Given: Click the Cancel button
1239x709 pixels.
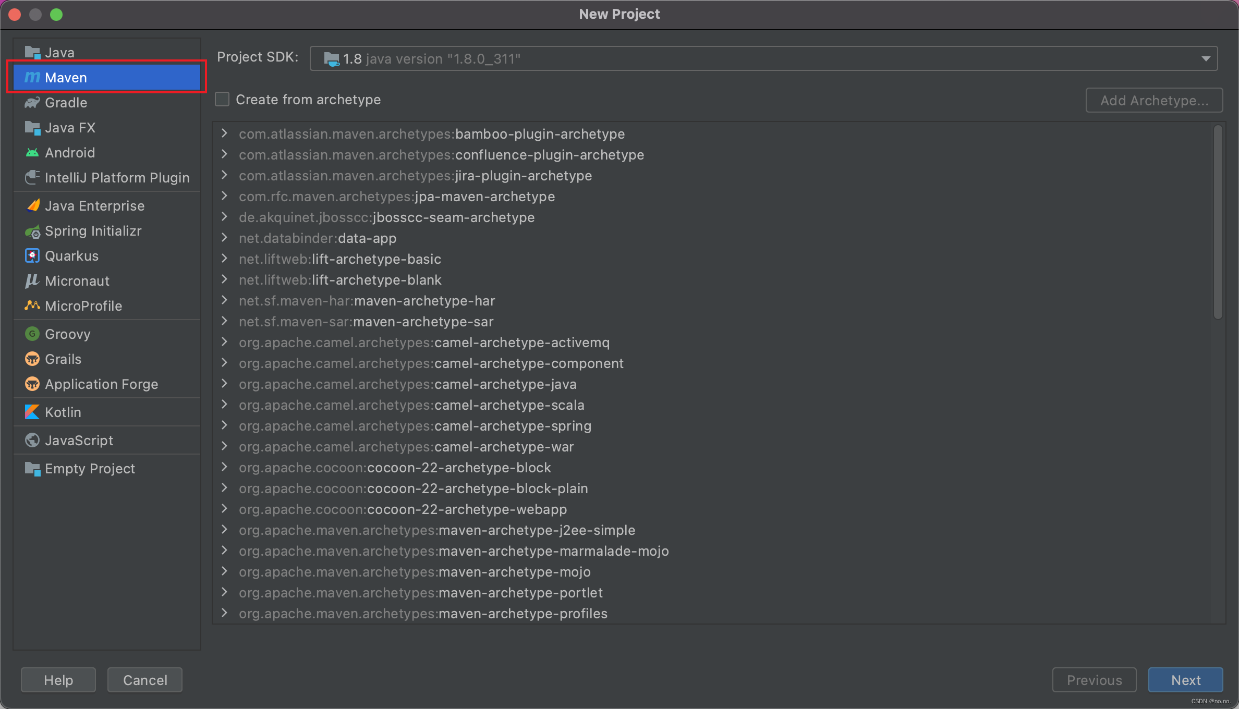Looking at the screenshot, I should tap(145, 680).
